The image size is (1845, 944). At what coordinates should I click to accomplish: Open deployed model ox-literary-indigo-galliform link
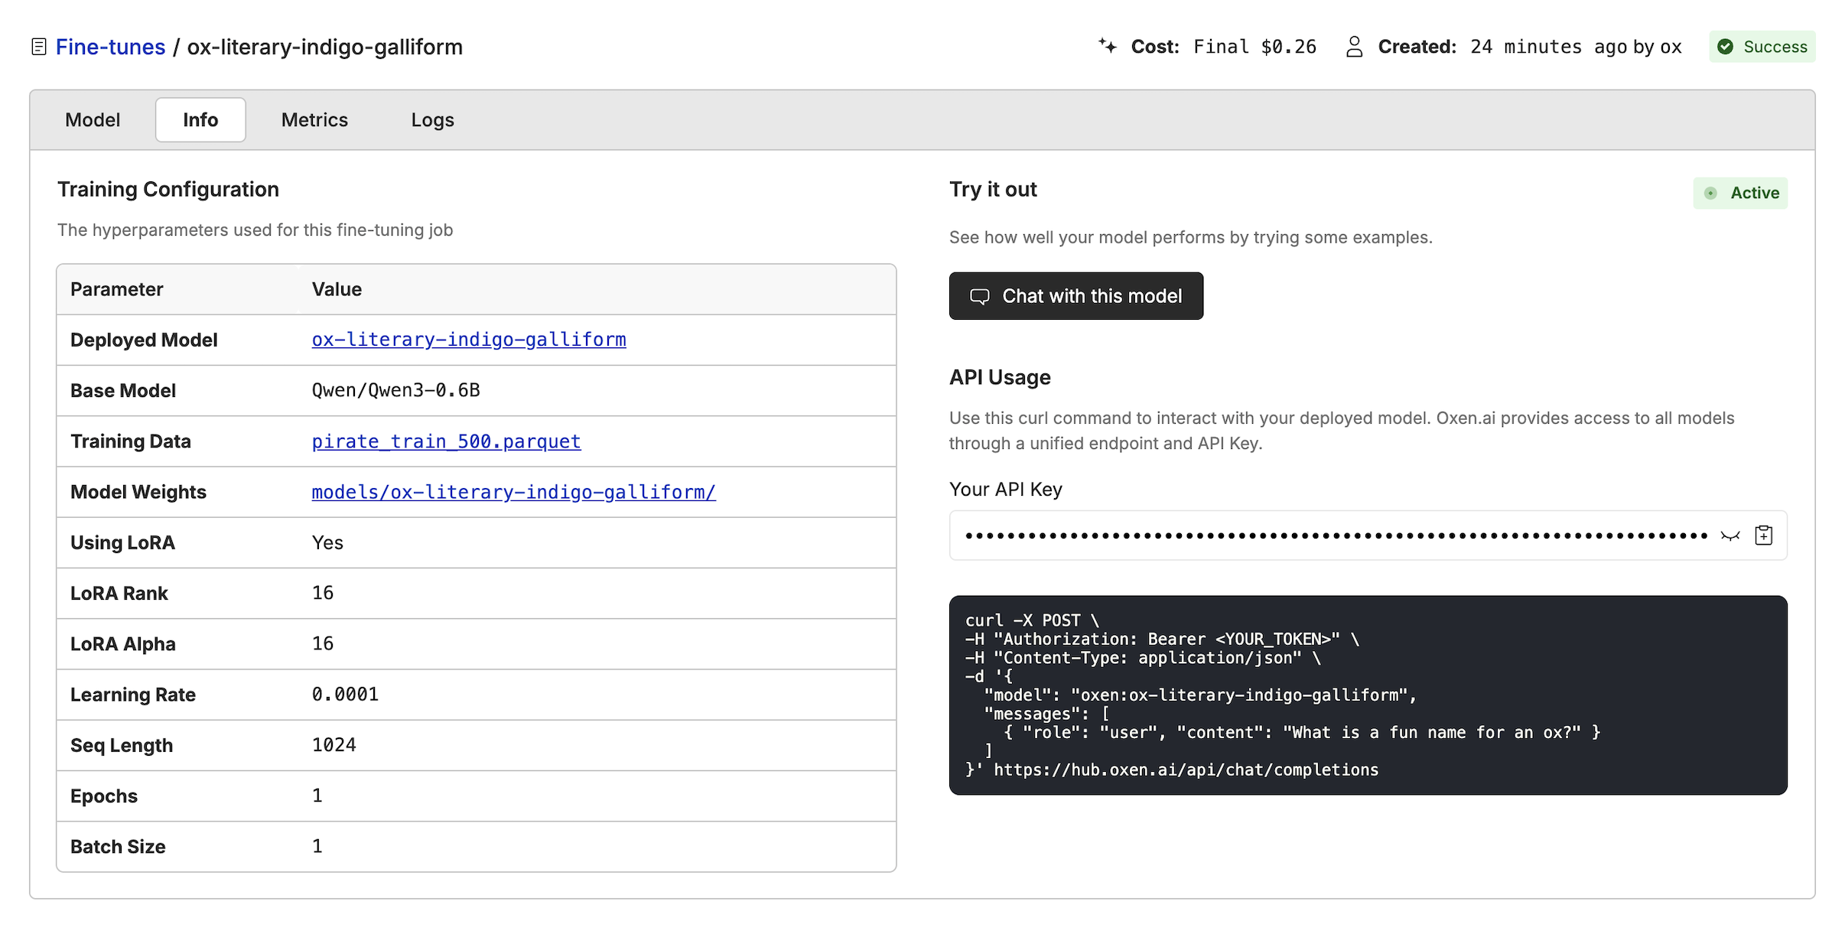point(469,340)
